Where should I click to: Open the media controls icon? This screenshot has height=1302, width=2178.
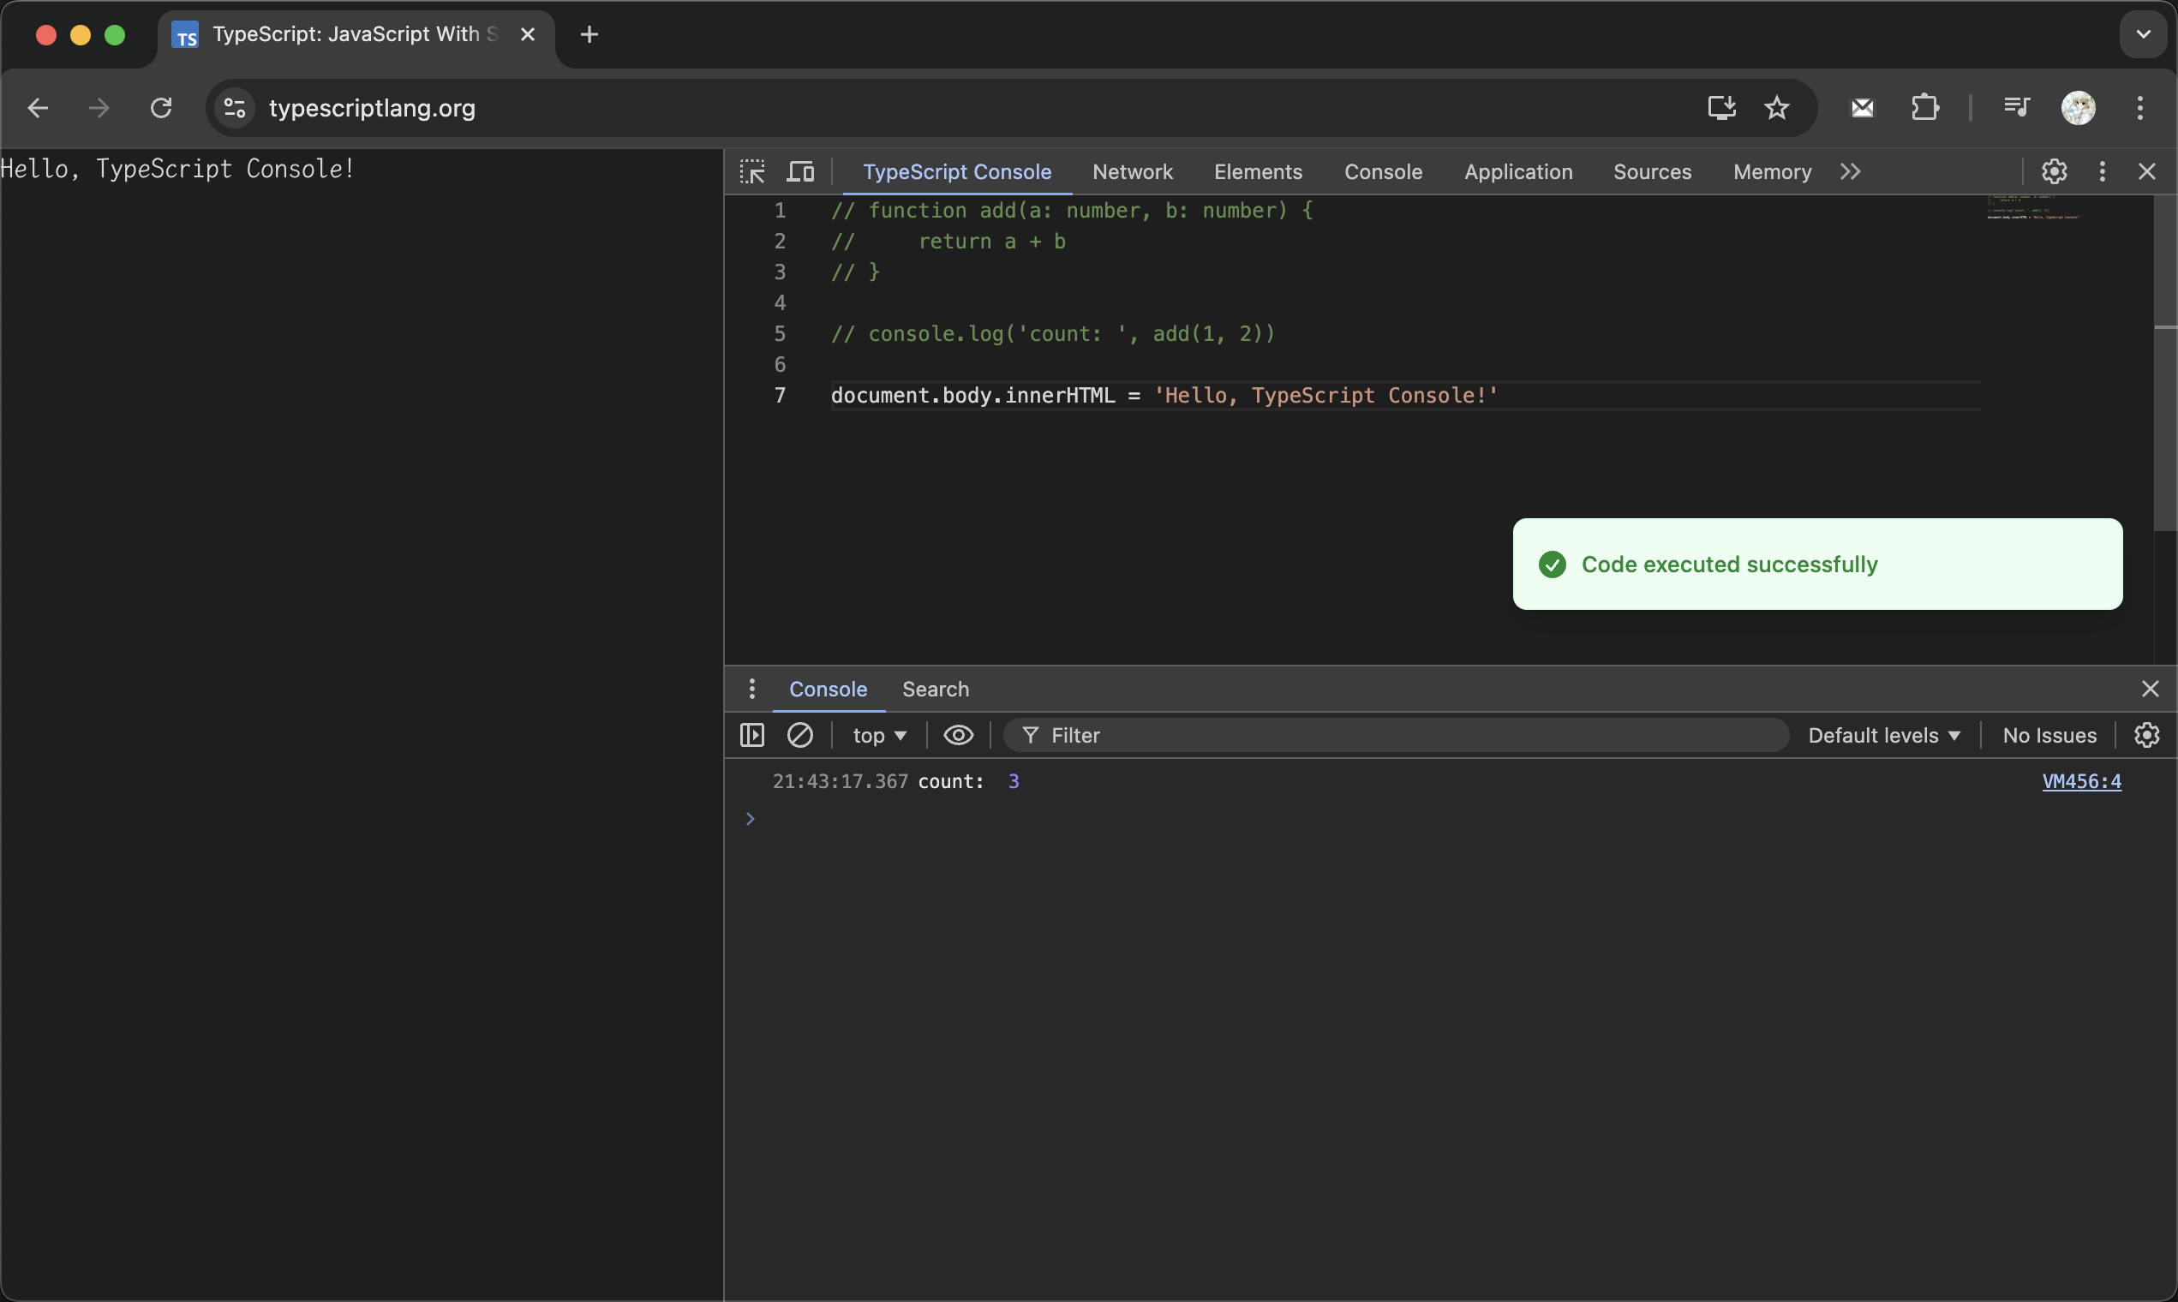[2017, 108]
